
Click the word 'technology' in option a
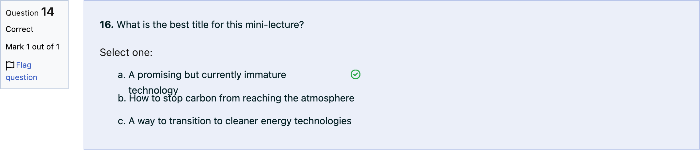(x=153, y=90)
